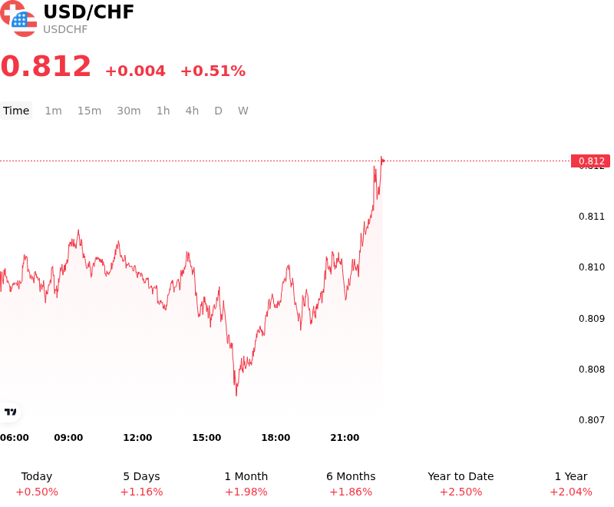Image resolution: width=614 pixels, height=507 pixels.
Task: Select the 1 Year performance range
Action: click(571, 484)
